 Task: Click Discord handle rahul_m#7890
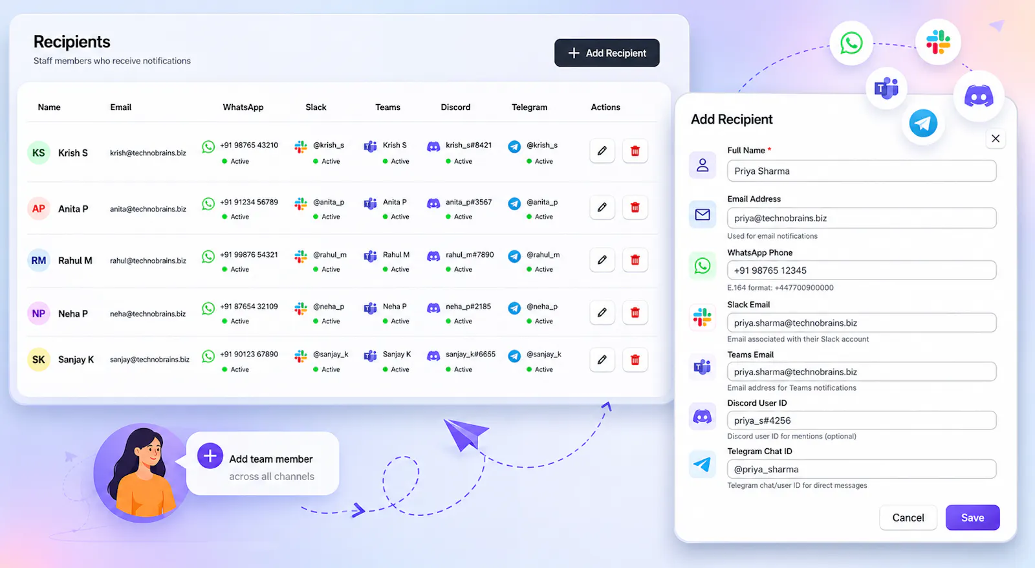coord(470,255)
